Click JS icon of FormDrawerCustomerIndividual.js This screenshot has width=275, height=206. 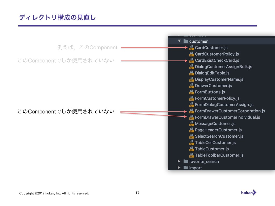click(191, 117)
